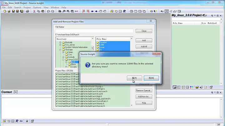Screen dimensions: 225x126
Task: Click the Help button in the dialog
Action: point(144,103)
